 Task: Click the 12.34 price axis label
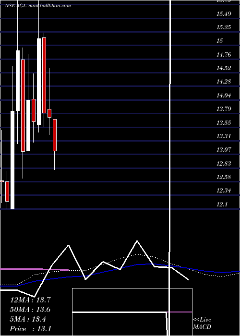224,191
